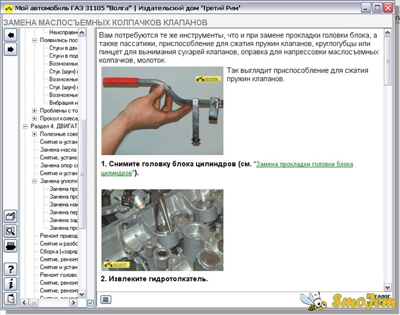Select the 'Снятие и разбо' tree item

pyautogui.click(x=59, y=244)
